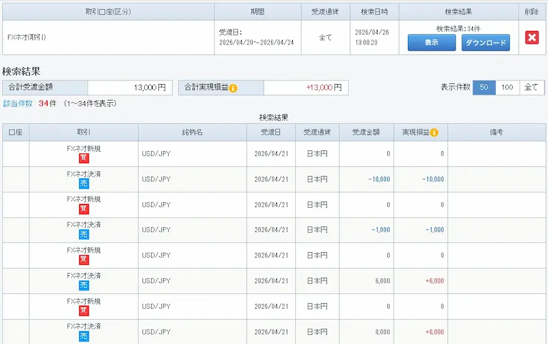Click the 売 icon in +8,000 row
The image size is (548, 344).
(84, 336)
